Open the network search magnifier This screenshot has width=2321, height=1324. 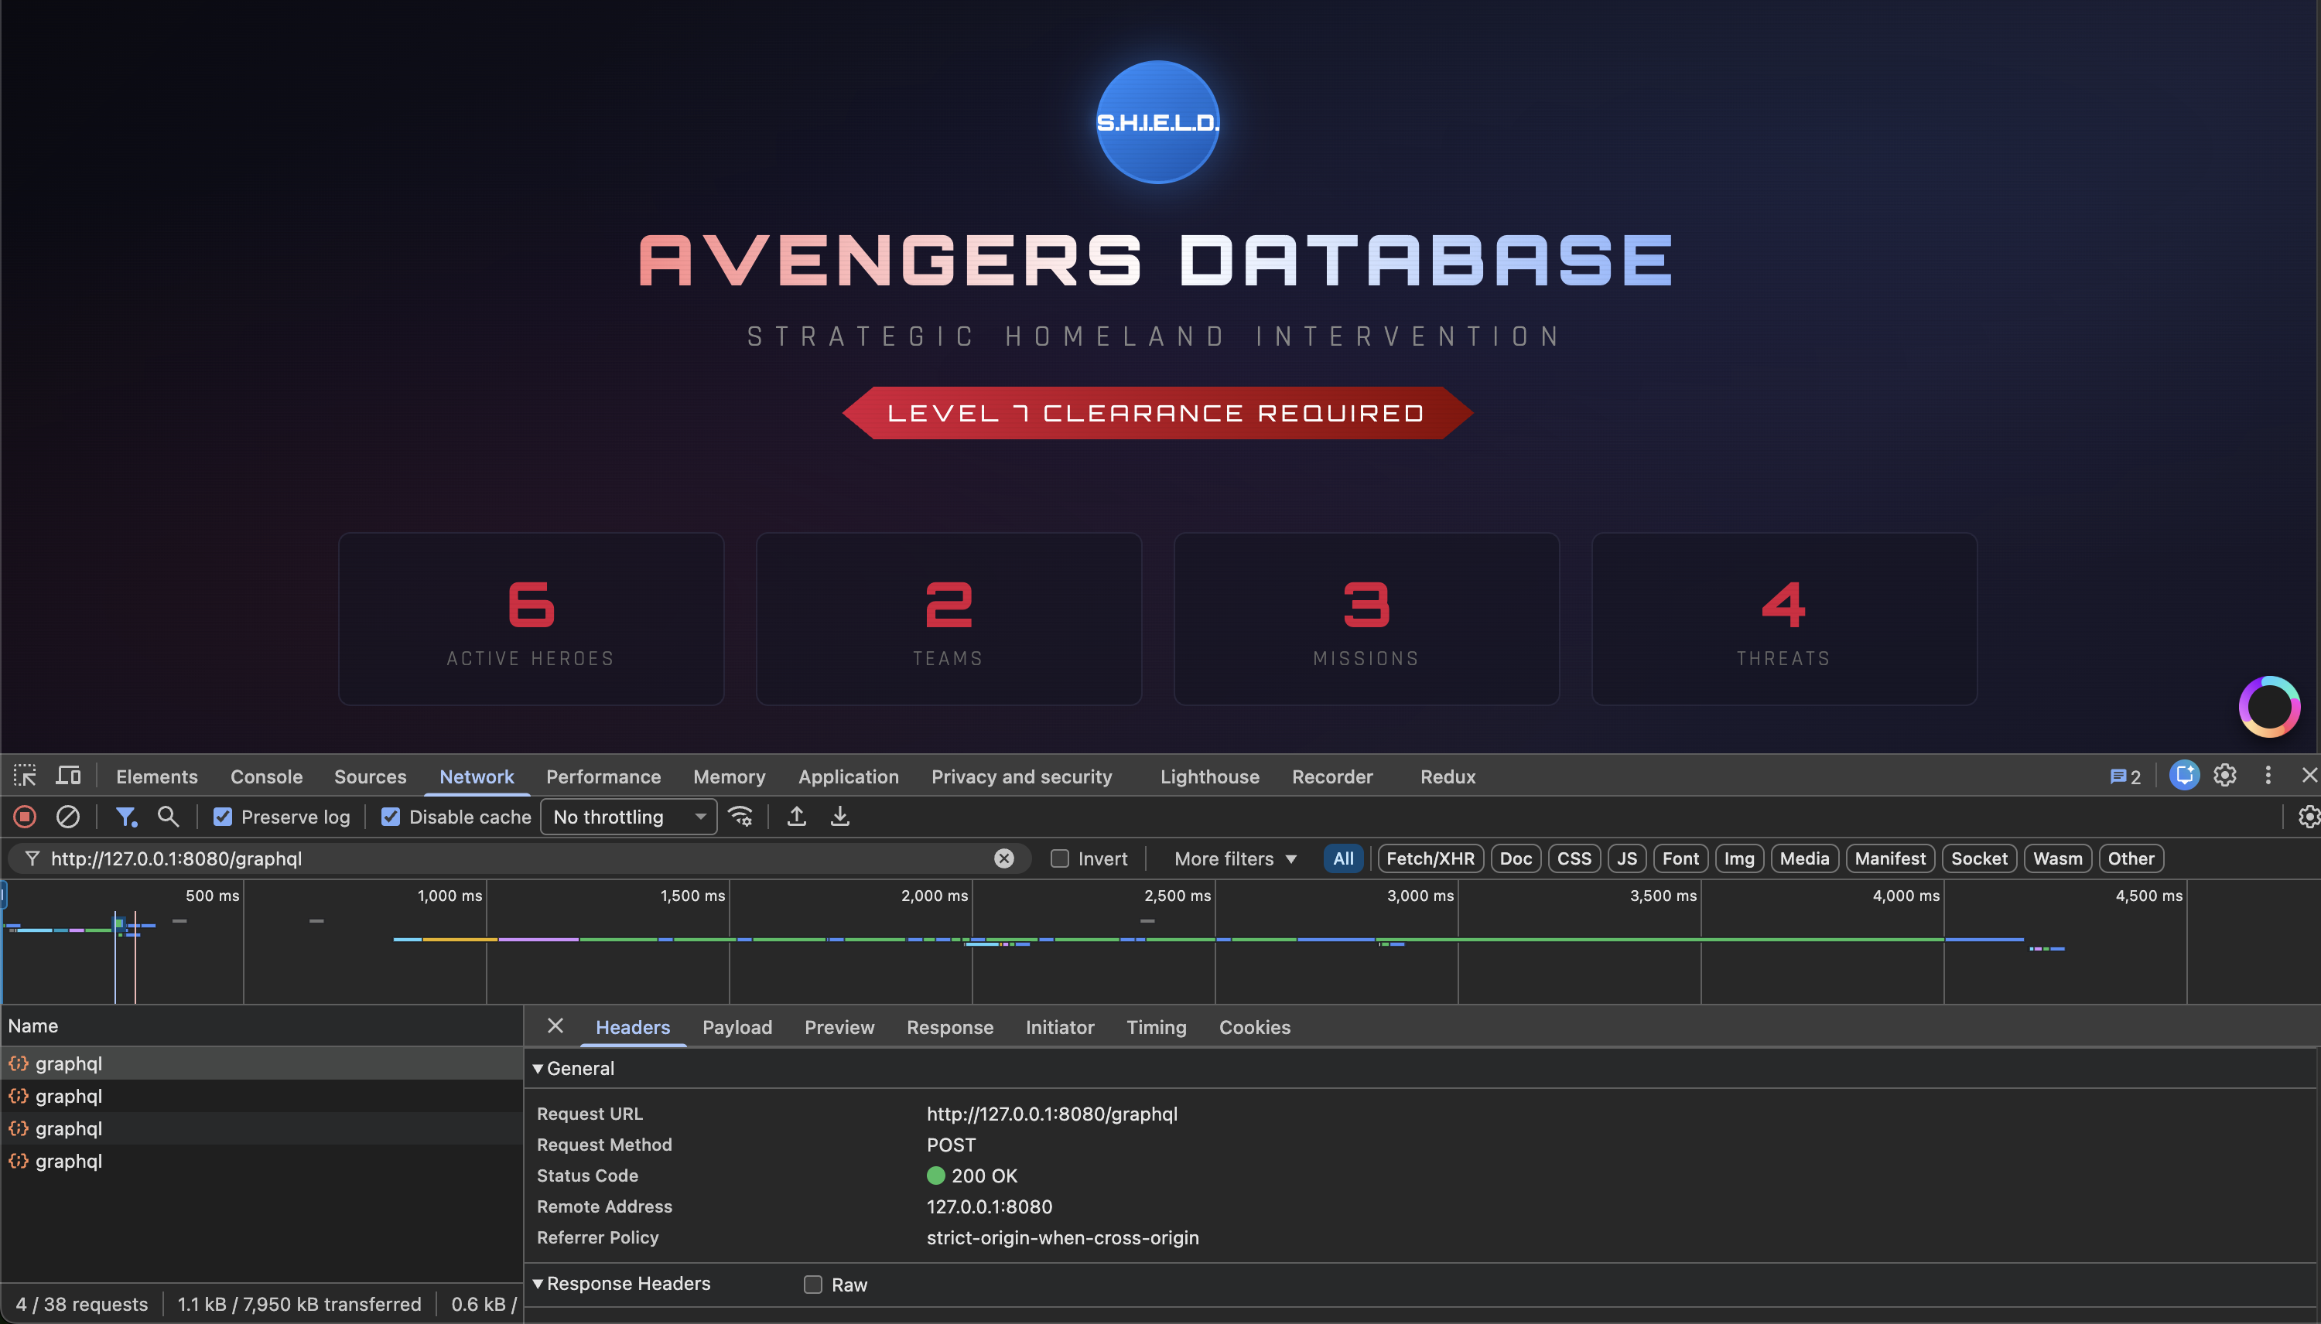(167, 817)
